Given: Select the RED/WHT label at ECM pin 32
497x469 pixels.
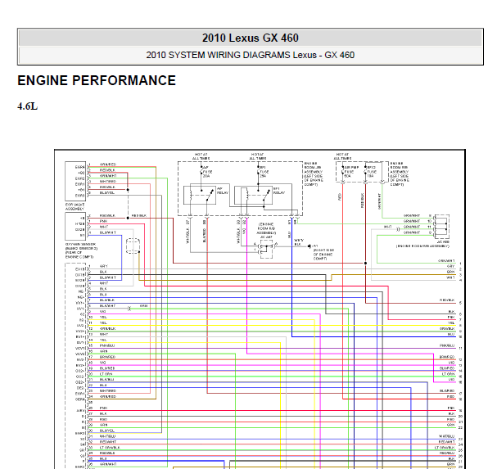Looking at the screenshot, I should (x=108, y=442).
